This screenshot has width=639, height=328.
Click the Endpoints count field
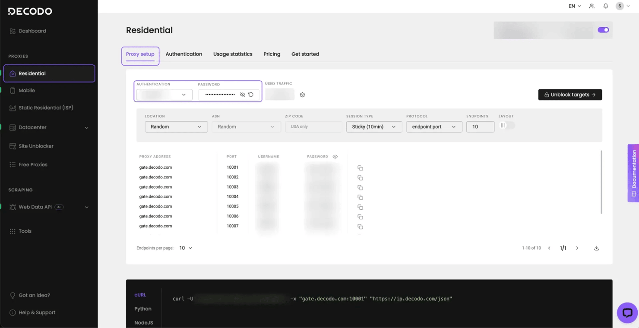(480, 126)
